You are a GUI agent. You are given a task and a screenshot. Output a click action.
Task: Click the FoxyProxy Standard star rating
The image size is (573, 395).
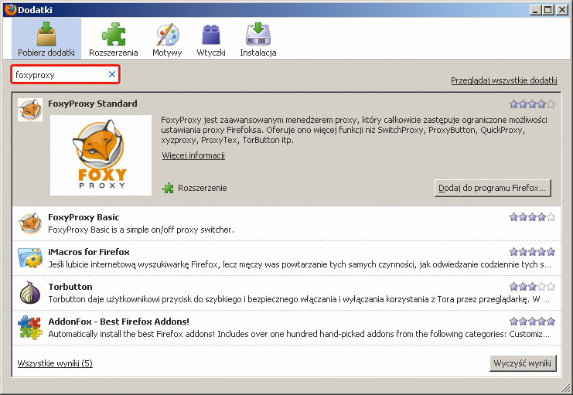[x=532, y=104]
